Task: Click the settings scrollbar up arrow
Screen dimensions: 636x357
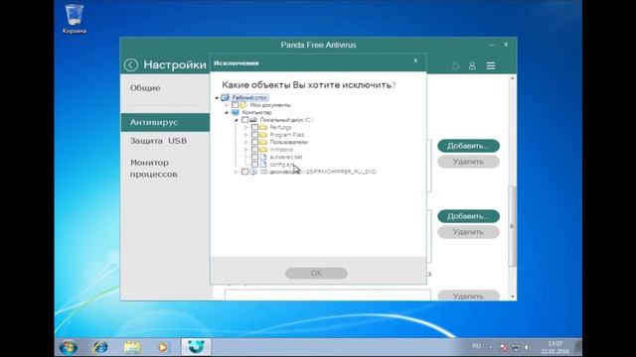Action: point(513,78)
